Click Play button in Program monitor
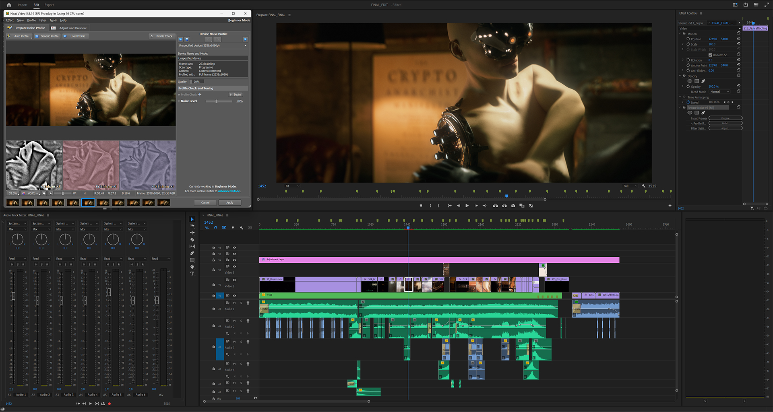Image resolution: width=773 pixels, height=412 pixels. [x=467, y=206]
